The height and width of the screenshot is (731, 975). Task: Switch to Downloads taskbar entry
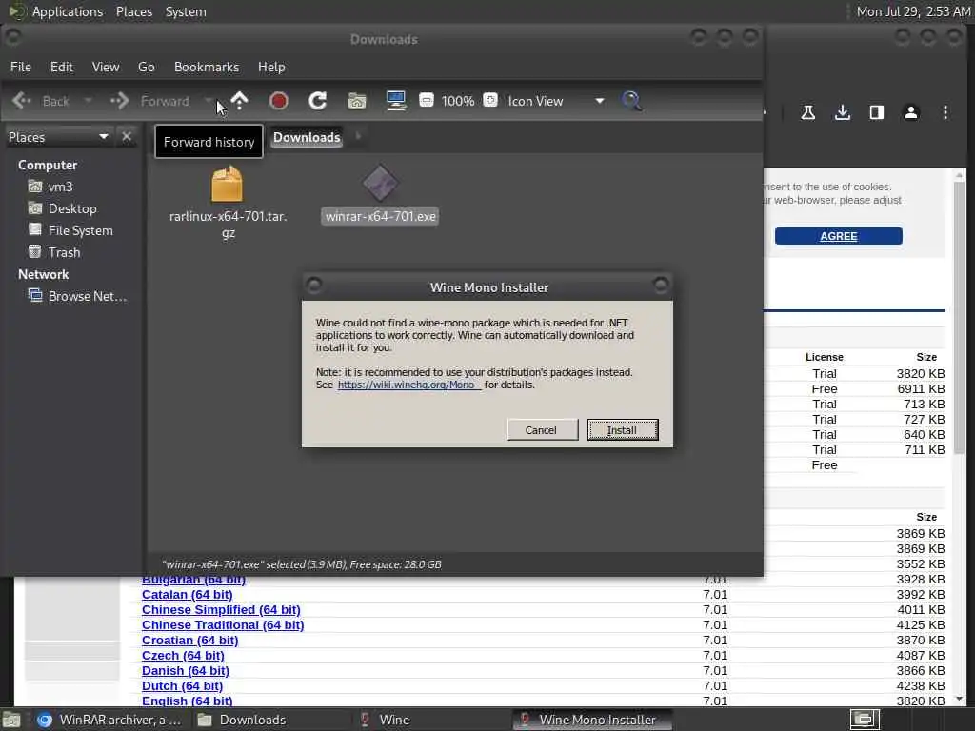(241, 720)
